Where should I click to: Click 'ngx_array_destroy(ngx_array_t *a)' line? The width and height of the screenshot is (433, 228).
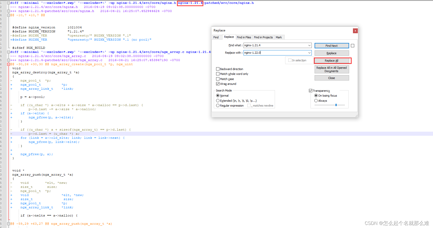(x=46, y=72)
